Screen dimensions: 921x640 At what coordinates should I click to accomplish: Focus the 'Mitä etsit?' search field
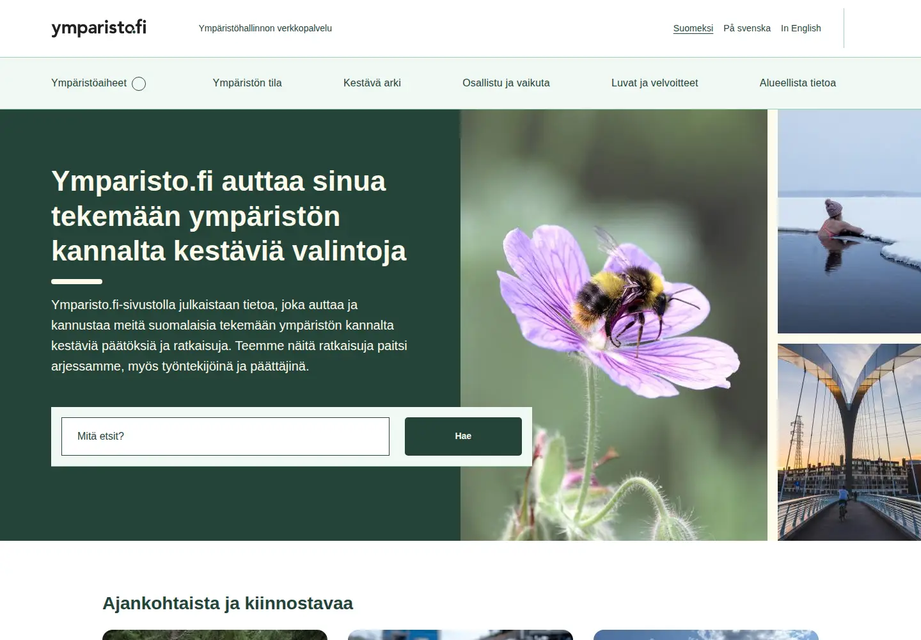click(x=225, y=436)
